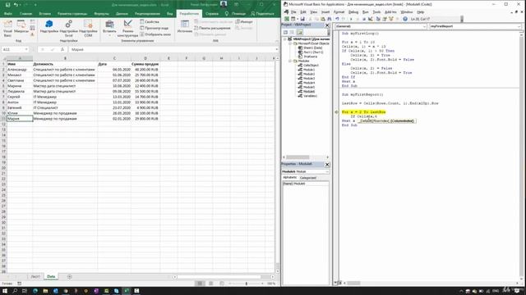Close the Properties - Module6 pane
Image resolution: width=526 pixels, height=295 pixels.
click(x=327, y=164)
